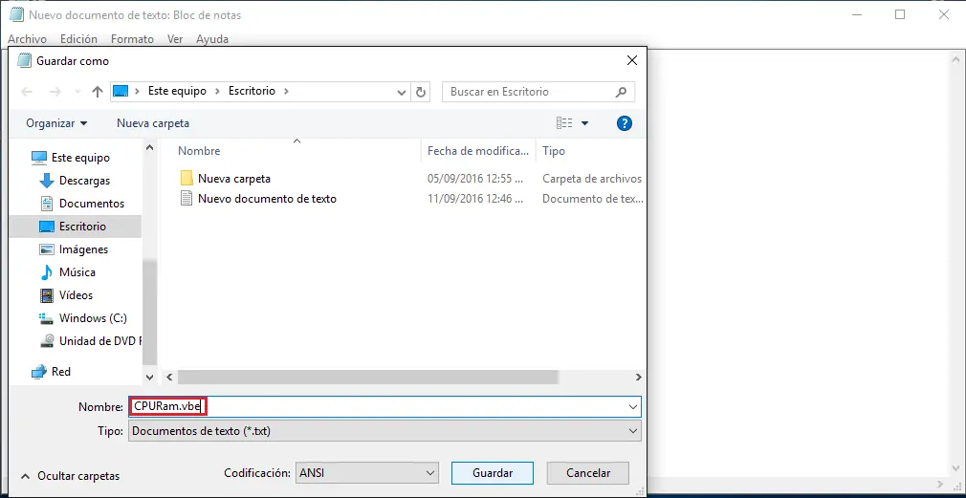Click the Música note icon
Viewport: 966px width, 498px height.
pyautogui.click(x=47, y=272)
